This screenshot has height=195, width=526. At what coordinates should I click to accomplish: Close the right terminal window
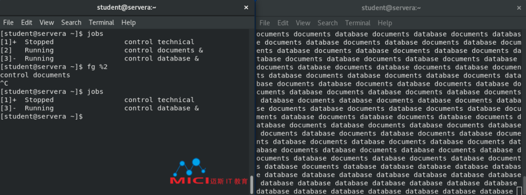pos(519,8)
